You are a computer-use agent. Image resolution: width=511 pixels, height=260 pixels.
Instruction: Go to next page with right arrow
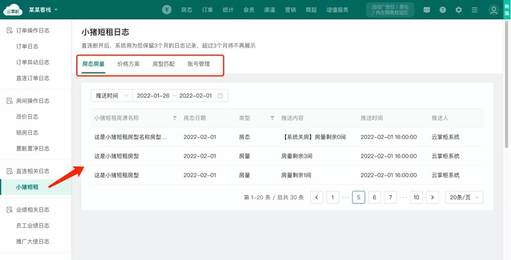[x=432, y=197]
